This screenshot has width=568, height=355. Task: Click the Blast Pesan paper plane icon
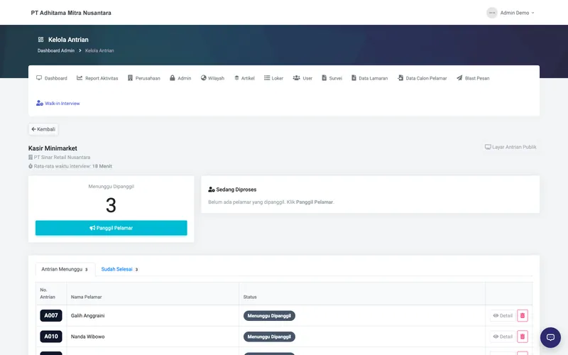(459, 78)
